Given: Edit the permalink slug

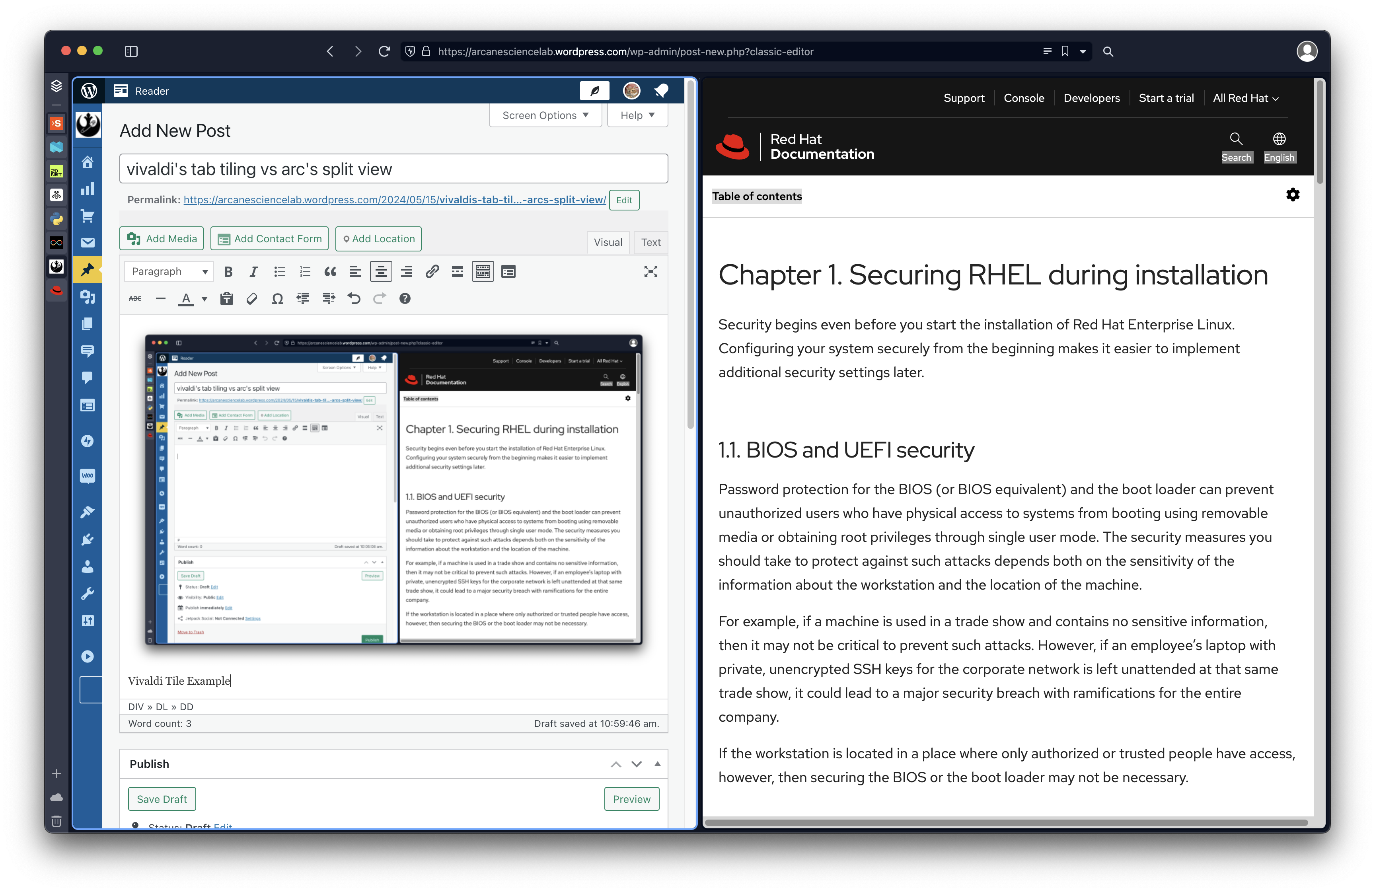Looking at the screenshot, I should tap(624, 200).
